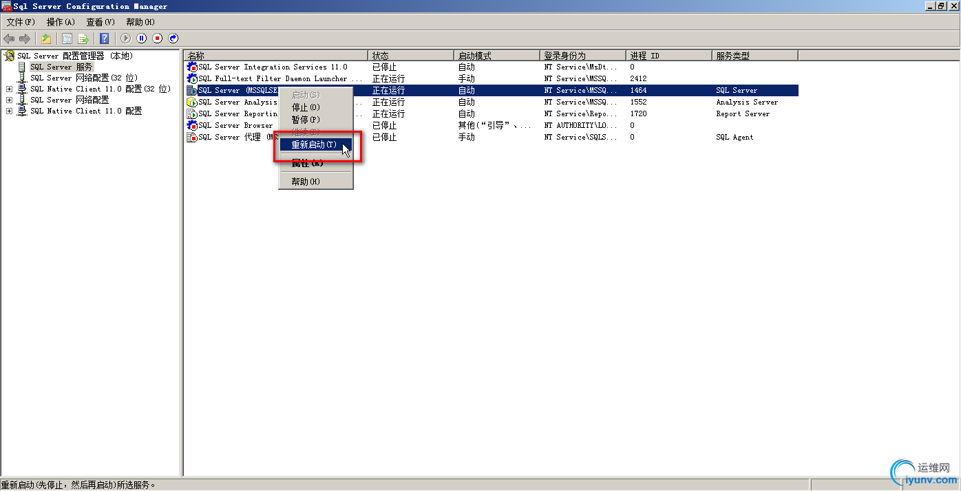Click the SQL Server 代理 service icon
The image size is (961, 491).
(192, 138)
